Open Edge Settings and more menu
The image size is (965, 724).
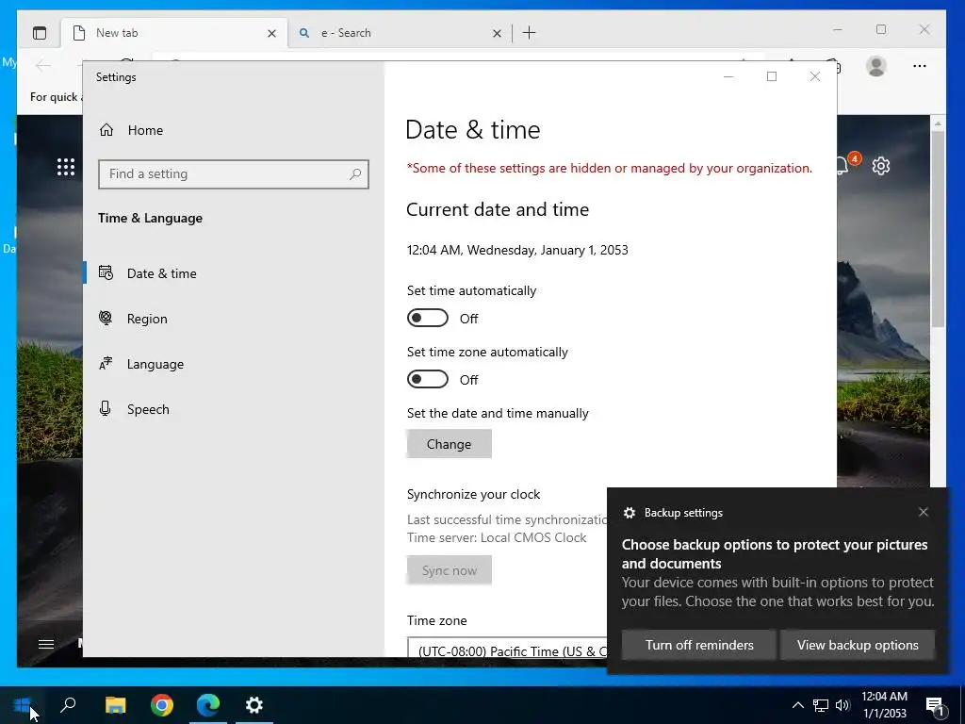coord(920,66)
